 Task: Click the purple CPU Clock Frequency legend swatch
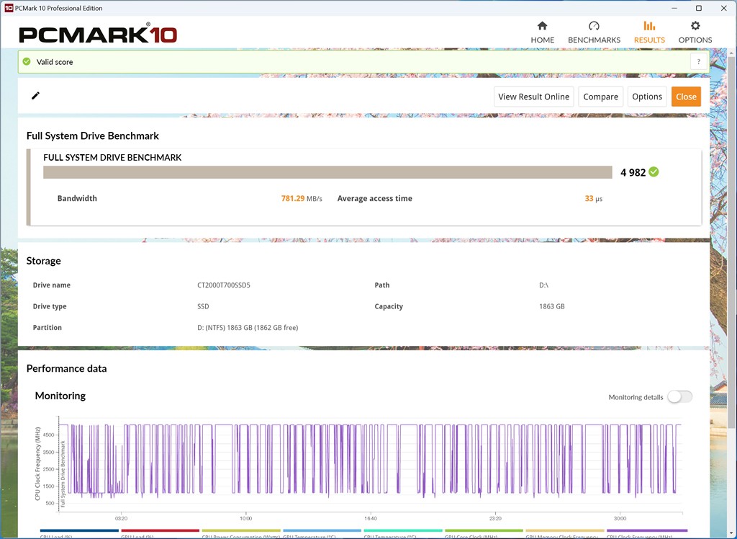(x=647, y=530)
